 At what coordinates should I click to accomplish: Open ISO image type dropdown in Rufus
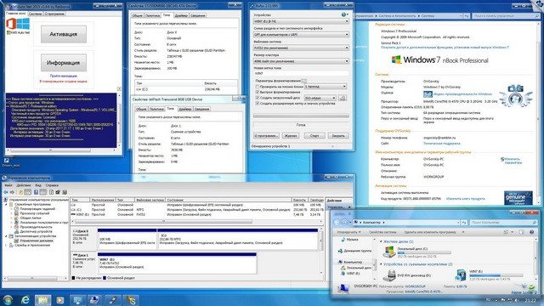[x=320, y=99]
